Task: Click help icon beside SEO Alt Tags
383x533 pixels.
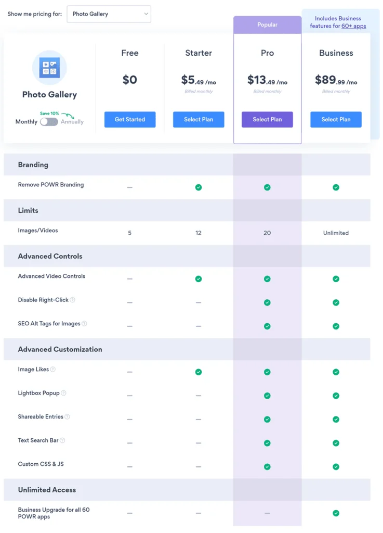Action: 84,324
